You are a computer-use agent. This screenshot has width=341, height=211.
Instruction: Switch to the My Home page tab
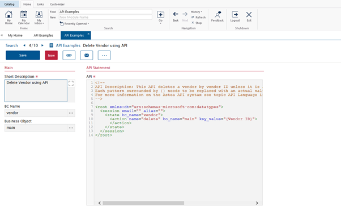click(x=15, y=35)
